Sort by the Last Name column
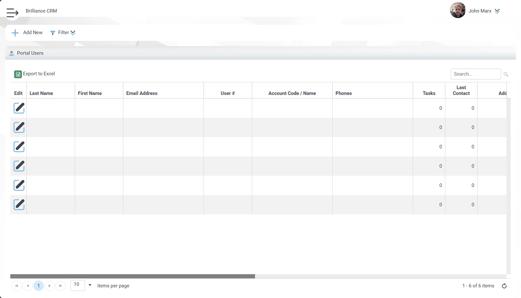The image size is (521, 298). point(41,93)
